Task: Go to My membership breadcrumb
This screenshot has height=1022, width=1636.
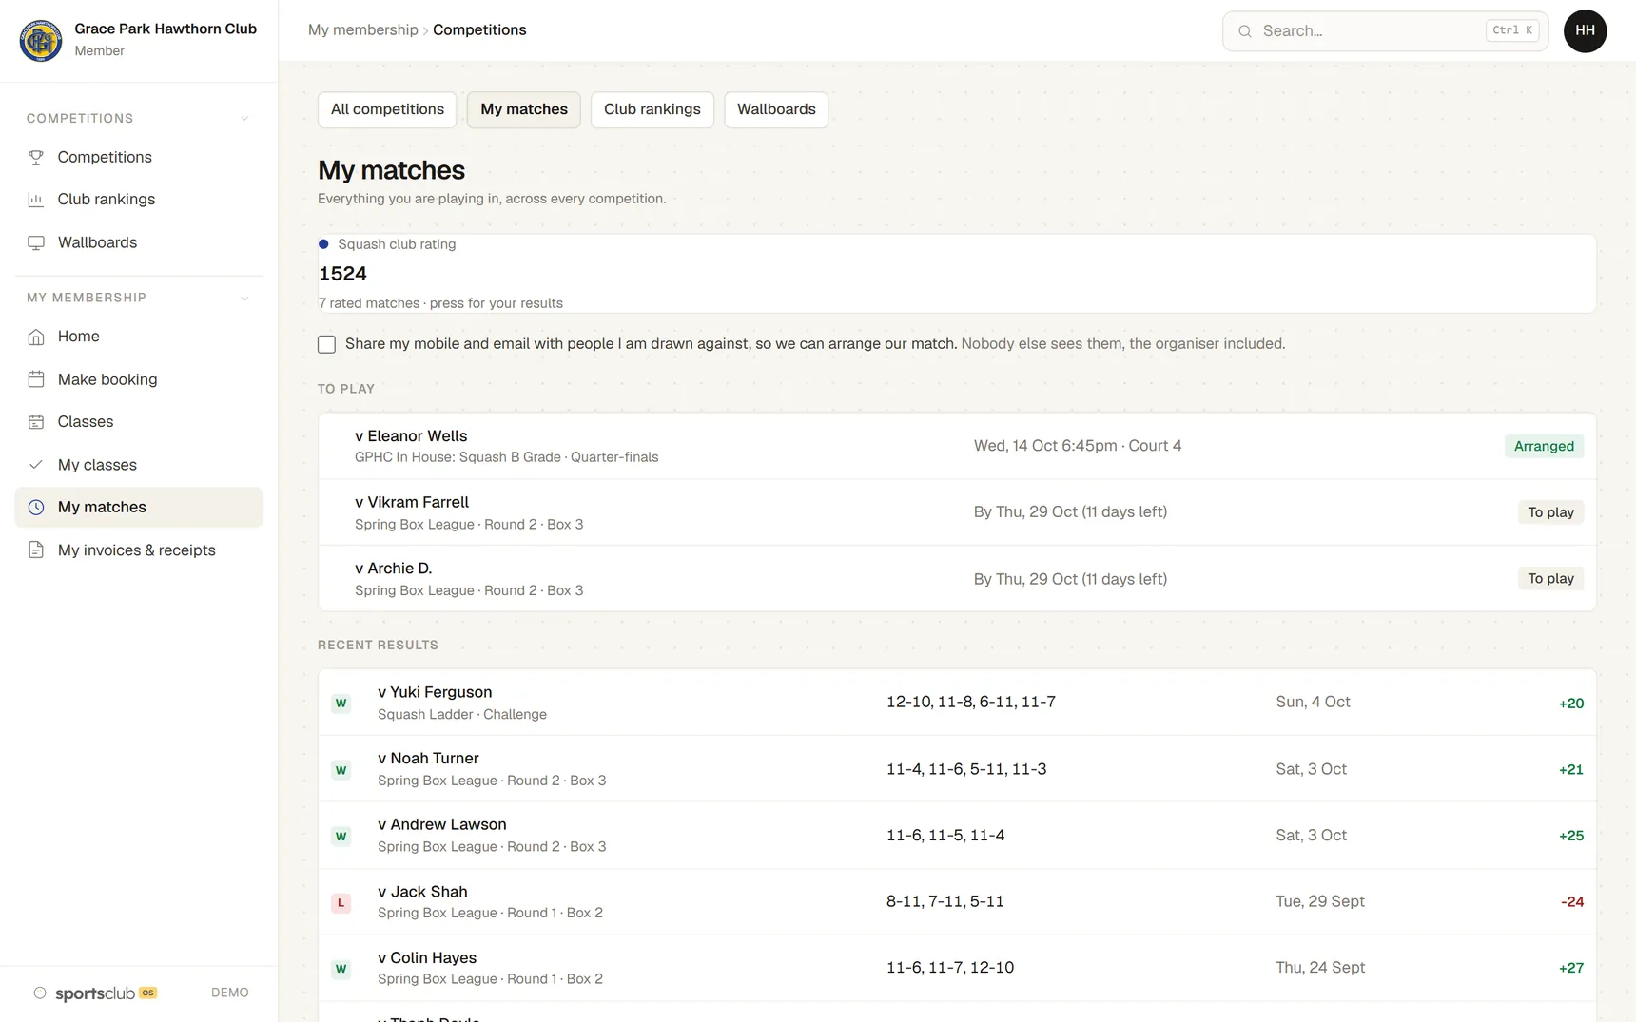Action: click(x=362, y=30)
